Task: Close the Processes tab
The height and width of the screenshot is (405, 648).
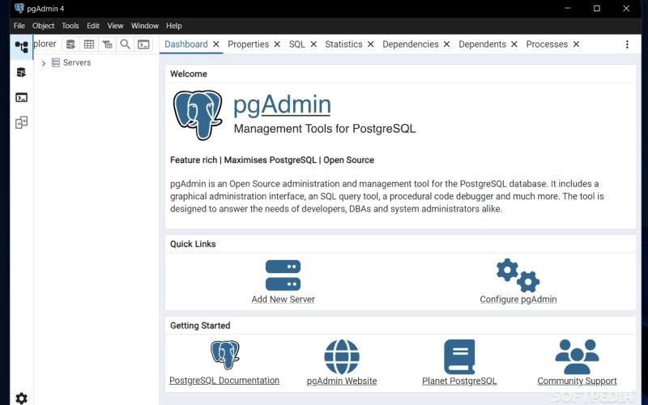Action: tap(577, 45)
